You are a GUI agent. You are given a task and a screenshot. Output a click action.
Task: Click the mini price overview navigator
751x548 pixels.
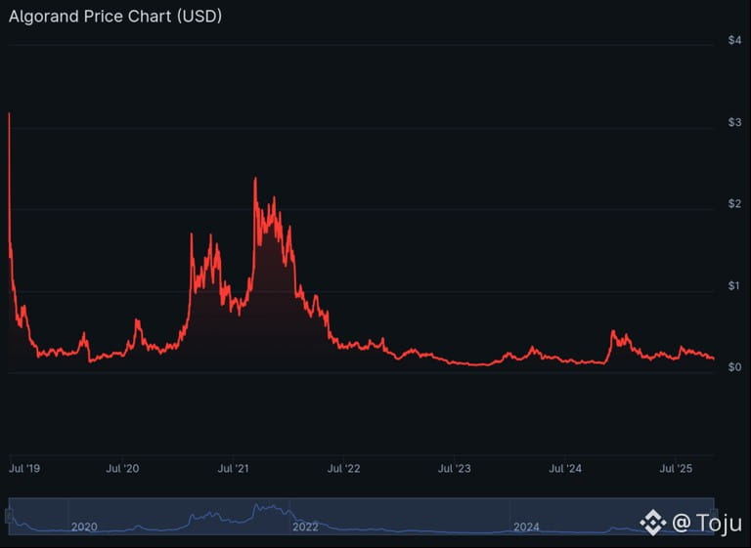(x=362, y=517)
